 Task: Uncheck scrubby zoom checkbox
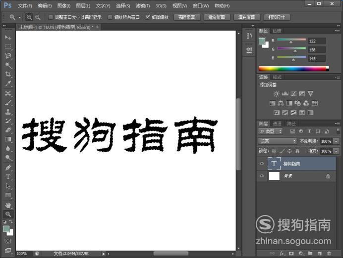[x=148, y=17]
